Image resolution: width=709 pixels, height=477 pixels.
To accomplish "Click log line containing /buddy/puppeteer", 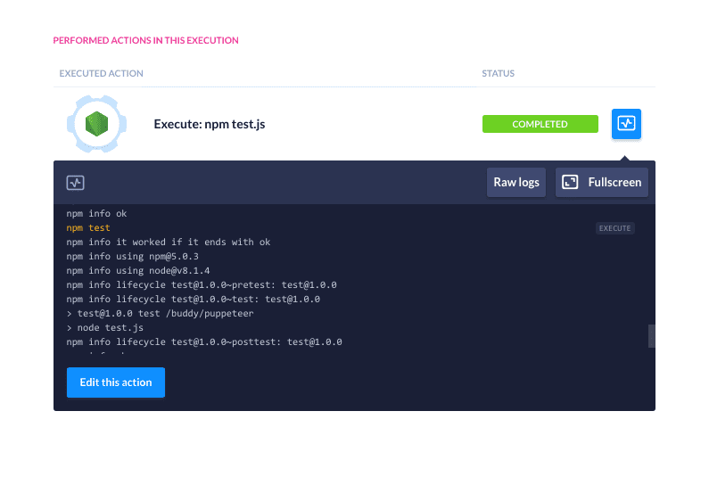I will [x=160, y=313].
